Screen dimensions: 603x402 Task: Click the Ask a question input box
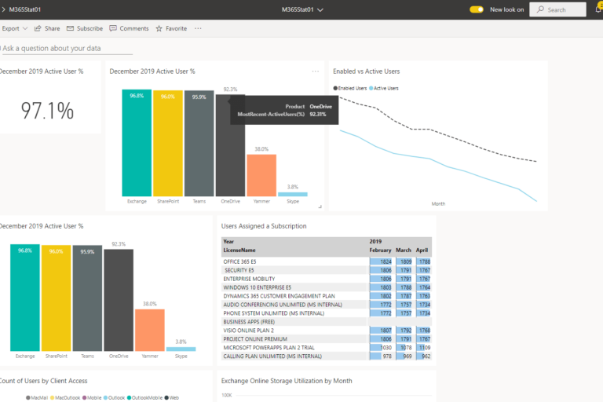[67, 49]
